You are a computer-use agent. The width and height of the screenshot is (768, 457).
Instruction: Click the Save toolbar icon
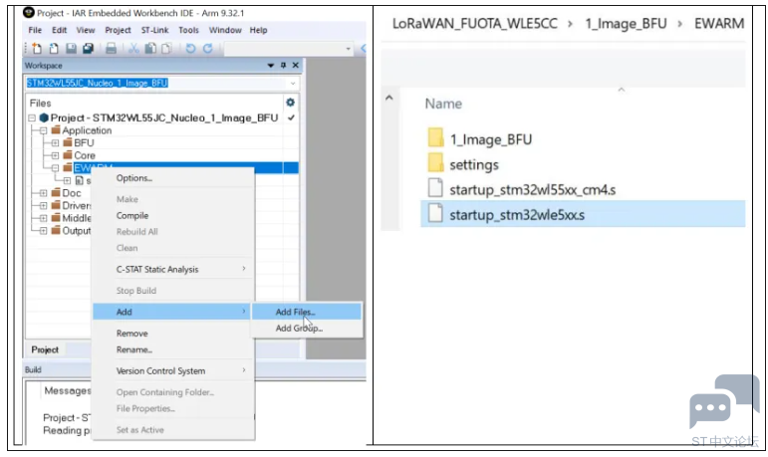pos(71,48)
